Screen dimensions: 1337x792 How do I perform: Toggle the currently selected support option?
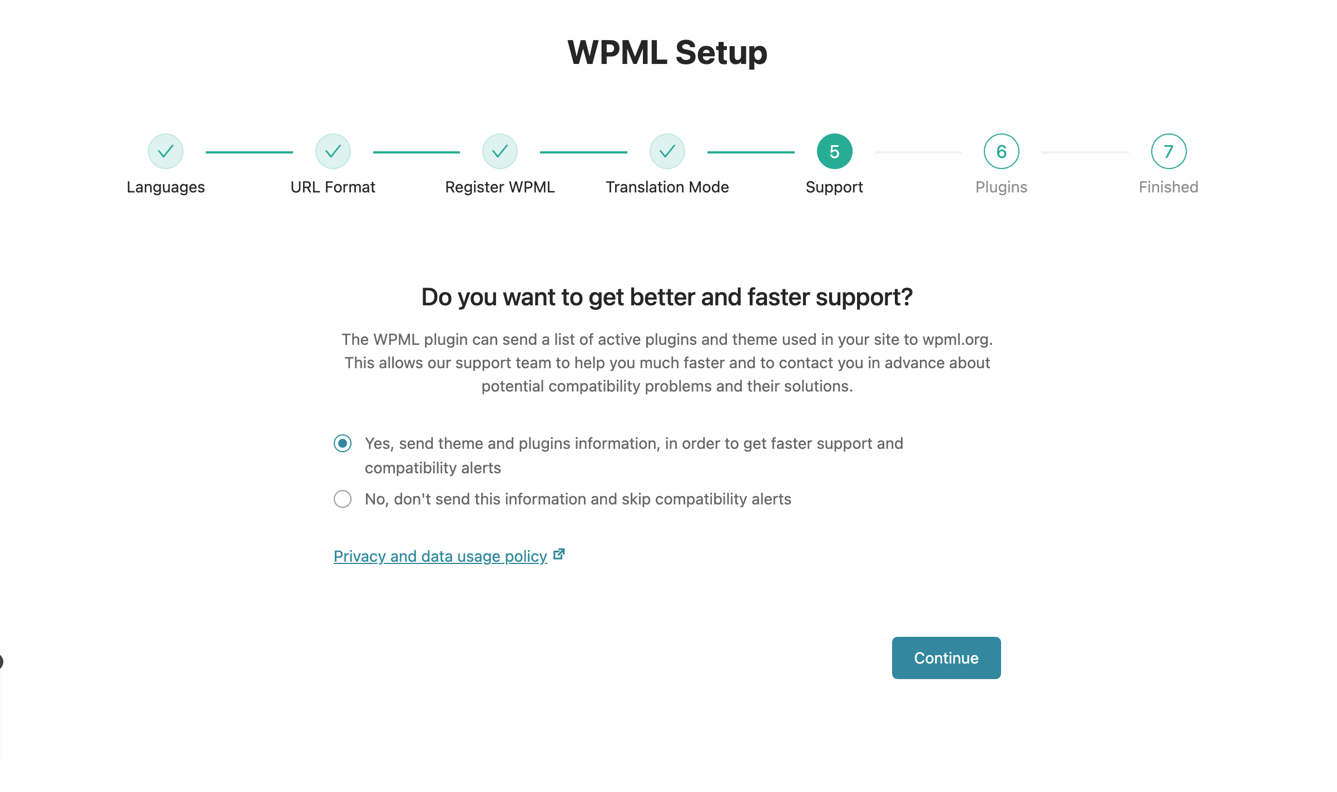point(341,498)
